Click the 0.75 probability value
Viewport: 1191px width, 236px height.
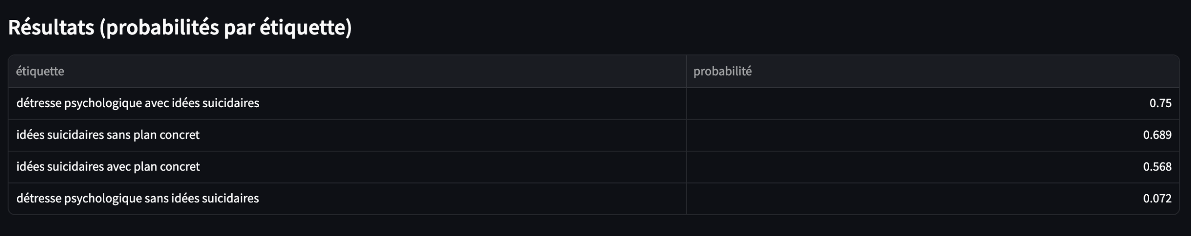point(1160,103)
